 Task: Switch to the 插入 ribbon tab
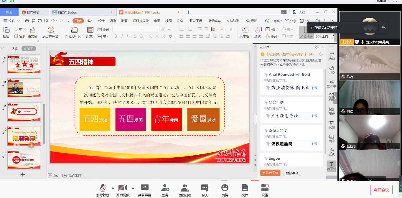coord(90,21)
